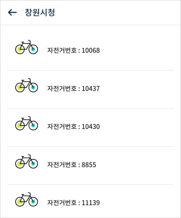Click teal front wheel of bike 10068
The width and height of the screenshot is (181, 218).
[x=33, y=49]
